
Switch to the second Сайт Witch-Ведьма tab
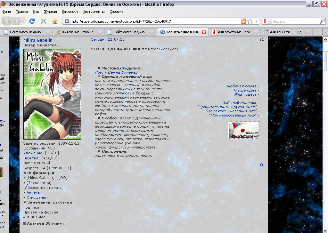click(131, 32)
